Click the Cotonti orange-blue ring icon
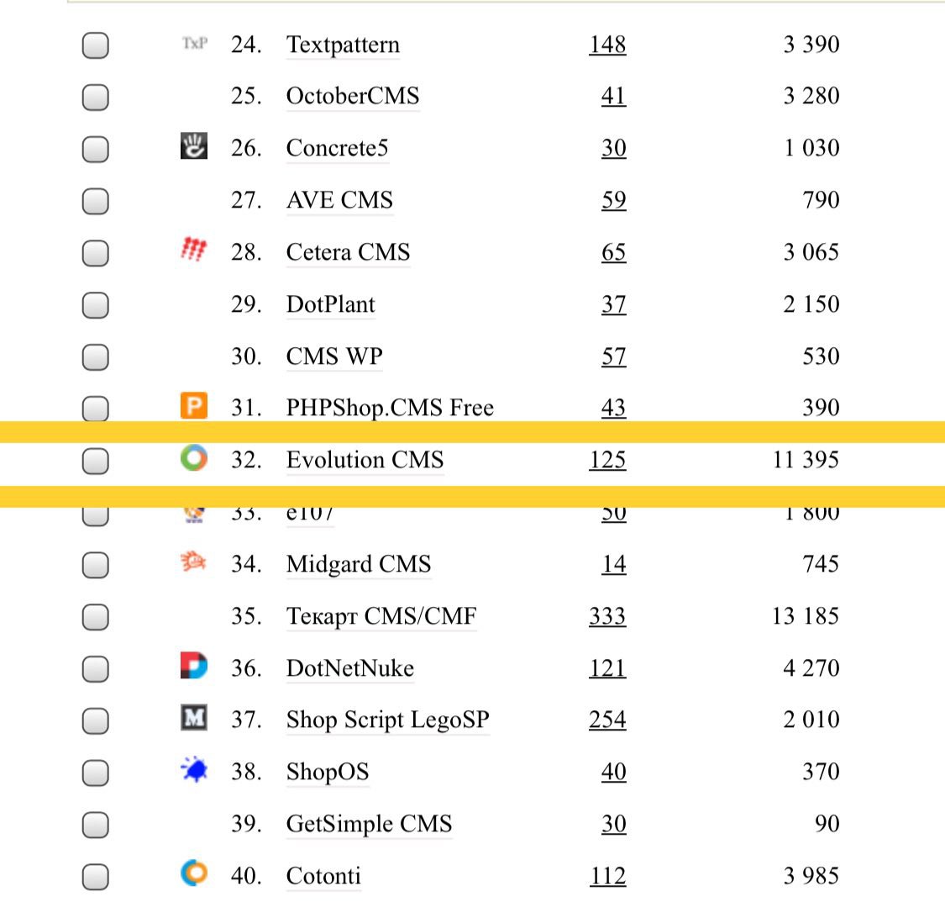Screen dimensions: 945x918 [x=194, y=873]
